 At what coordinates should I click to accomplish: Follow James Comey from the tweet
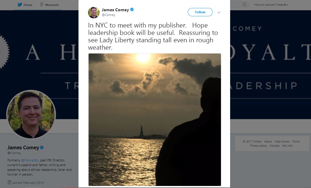(x=200, y=12)
